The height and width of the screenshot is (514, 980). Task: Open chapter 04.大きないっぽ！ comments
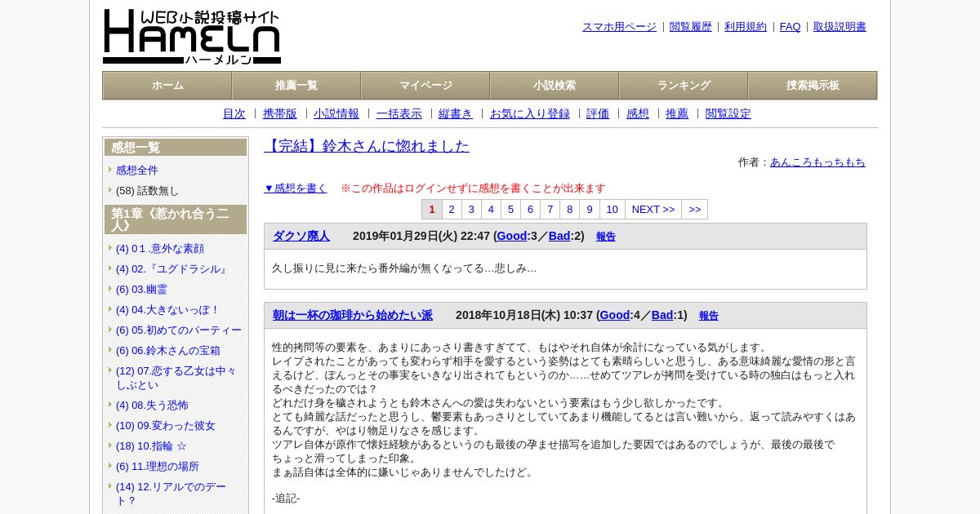[x=167, y=310]
